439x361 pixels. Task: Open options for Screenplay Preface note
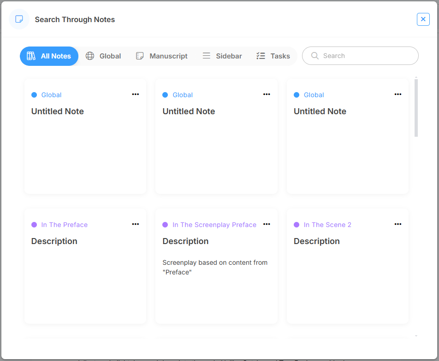pyautogui.click(x=267, y=224)
